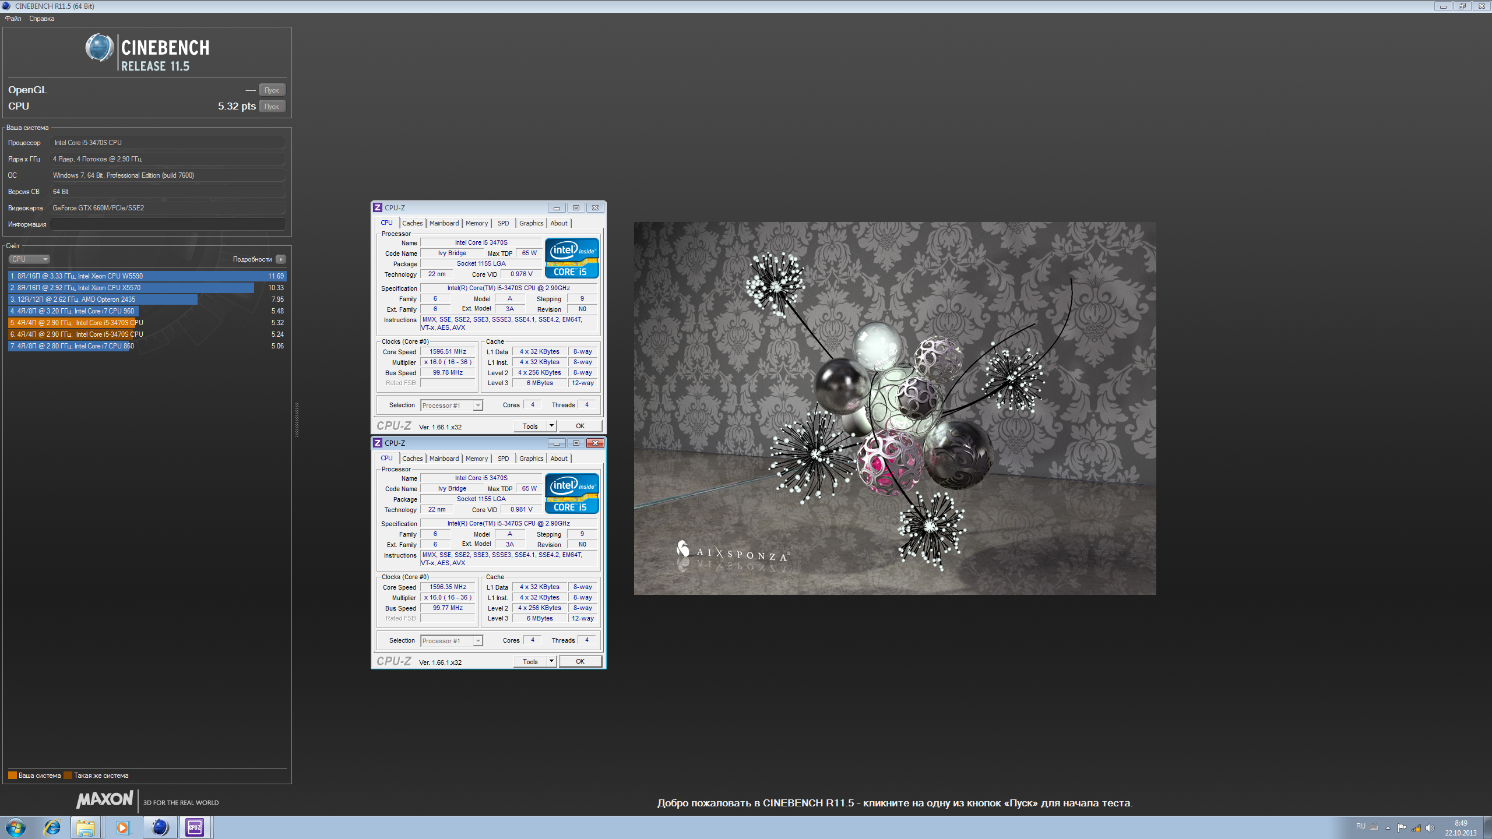
Task: Click OK in upper CPU-Z window
Action: click(x=580, y=426)
